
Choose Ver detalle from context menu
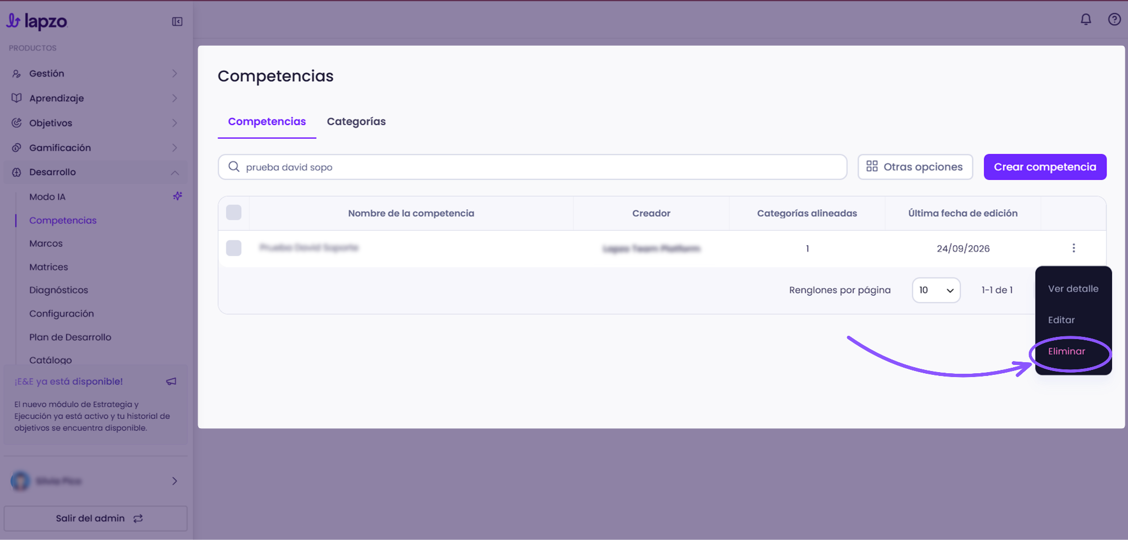click(x=1073, y=289)
